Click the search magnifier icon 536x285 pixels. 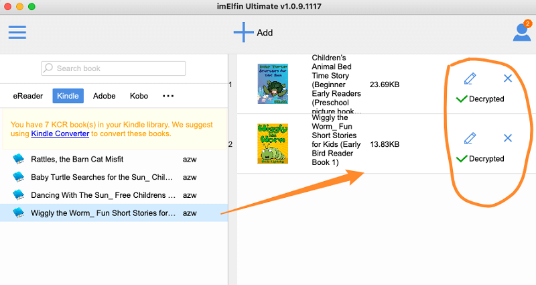[x=48, y=68]
